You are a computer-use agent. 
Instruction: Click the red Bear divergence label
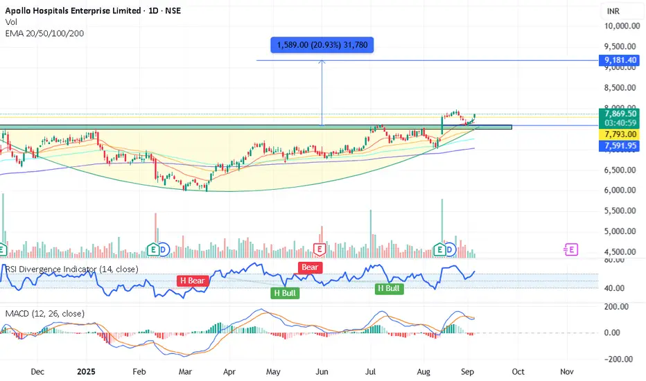[310, 267]
